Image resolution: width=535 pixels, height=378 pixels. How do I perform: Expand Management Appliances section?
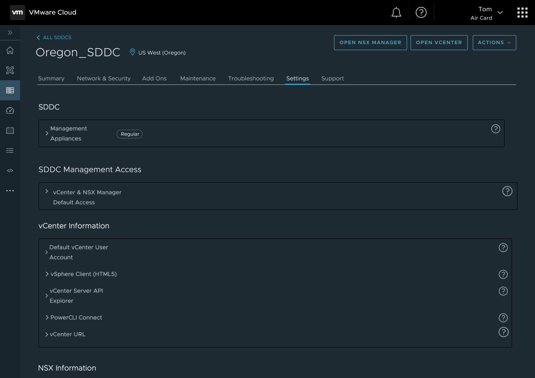point(47,133)
